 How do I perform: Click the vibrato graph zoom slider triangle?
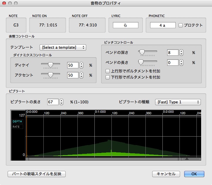tap(187, 159)
